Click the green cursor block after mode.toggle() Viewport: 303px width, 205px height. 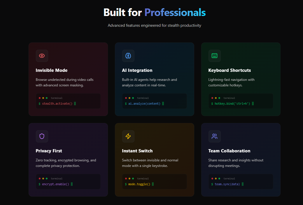[153, 184]
